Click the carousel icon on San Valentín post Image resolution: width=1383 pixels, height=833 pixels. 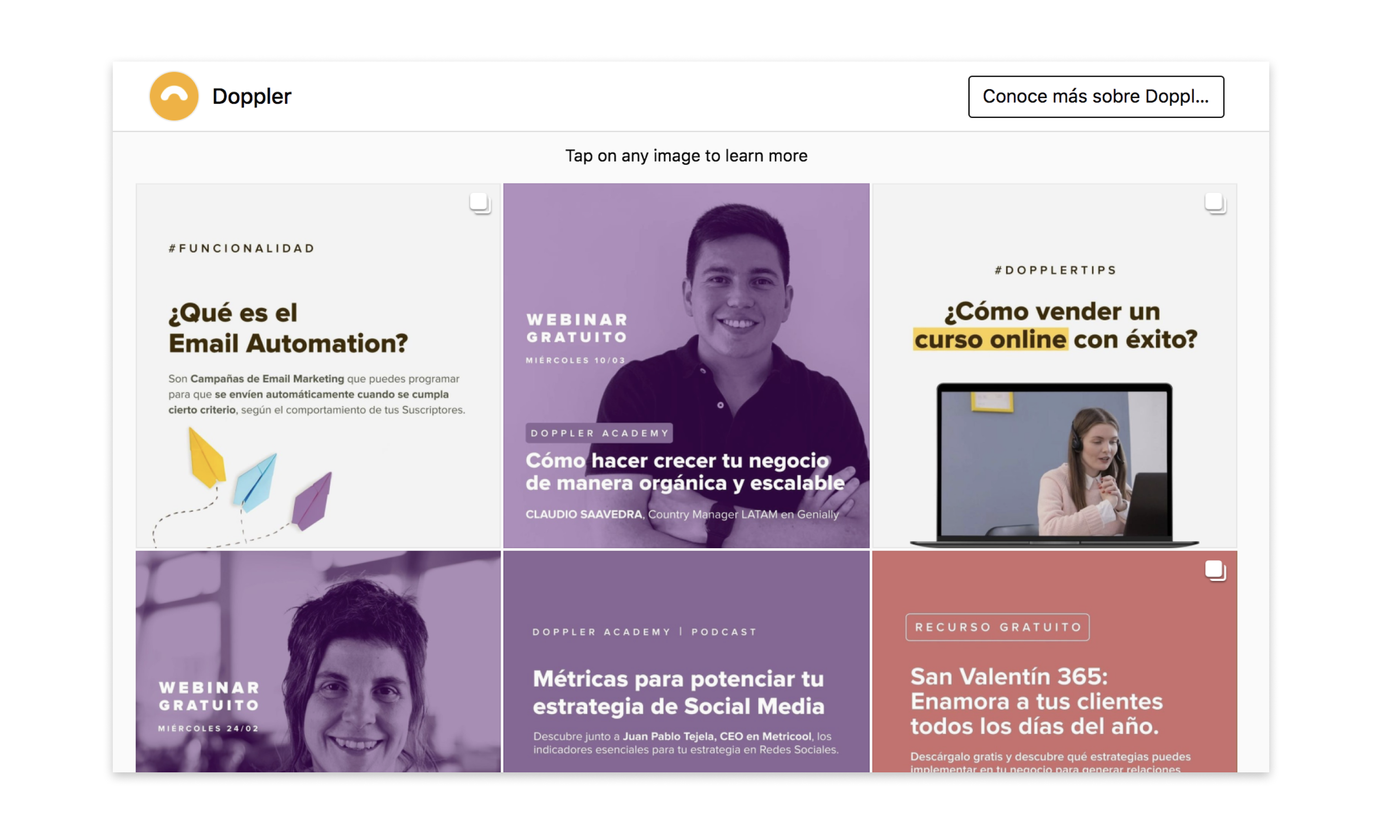(x=1215, y=571)
